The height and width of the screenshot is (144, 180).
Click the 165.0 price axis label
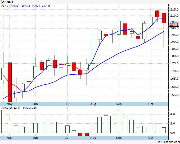174,79
